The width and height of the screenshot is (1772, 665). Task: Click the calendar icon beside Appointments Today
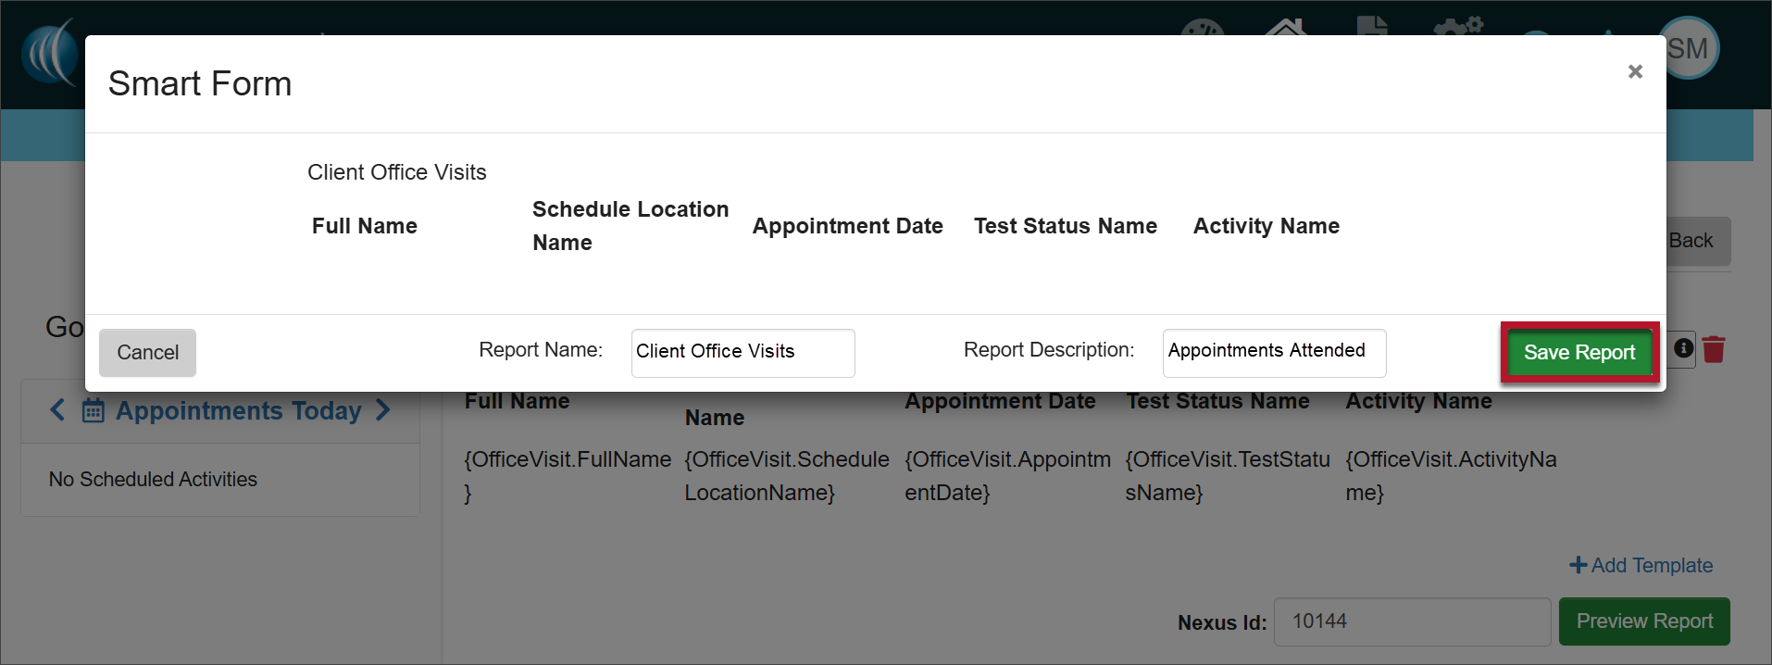pos(94,410)
